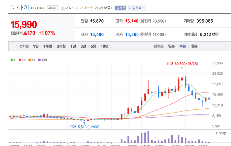Click the 고가 value 16,140
Screen dimensions: 231x146
coord(132,21)
